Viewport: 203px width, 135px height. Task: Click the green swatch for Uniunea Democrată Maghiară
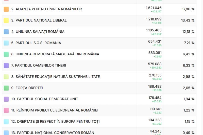pos(6,54)
